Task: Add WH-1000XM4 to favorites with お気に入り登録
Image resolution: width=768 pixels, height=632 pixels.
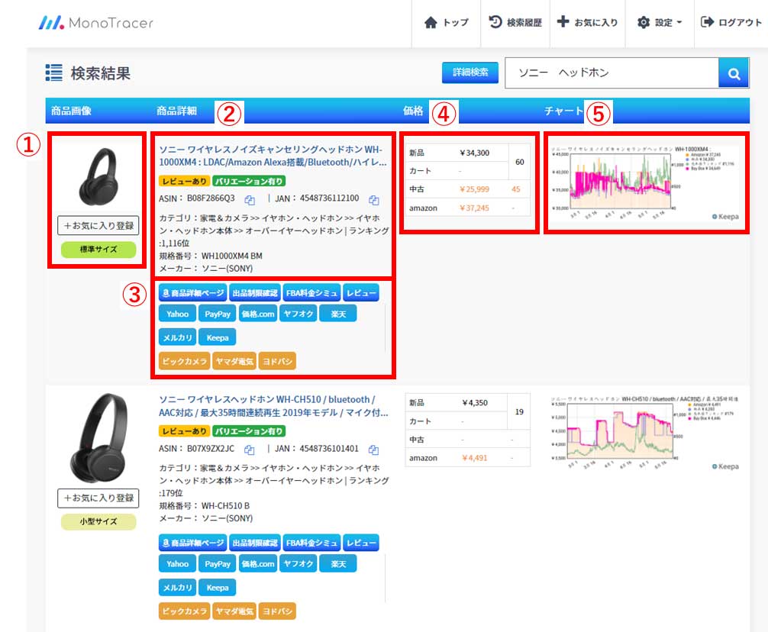Action: [x=98, y=226]
